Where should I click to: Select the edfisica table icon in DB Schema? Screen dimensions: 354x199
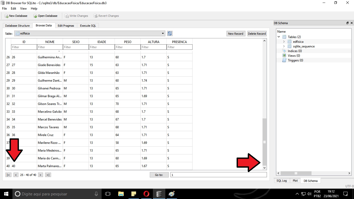289,41
